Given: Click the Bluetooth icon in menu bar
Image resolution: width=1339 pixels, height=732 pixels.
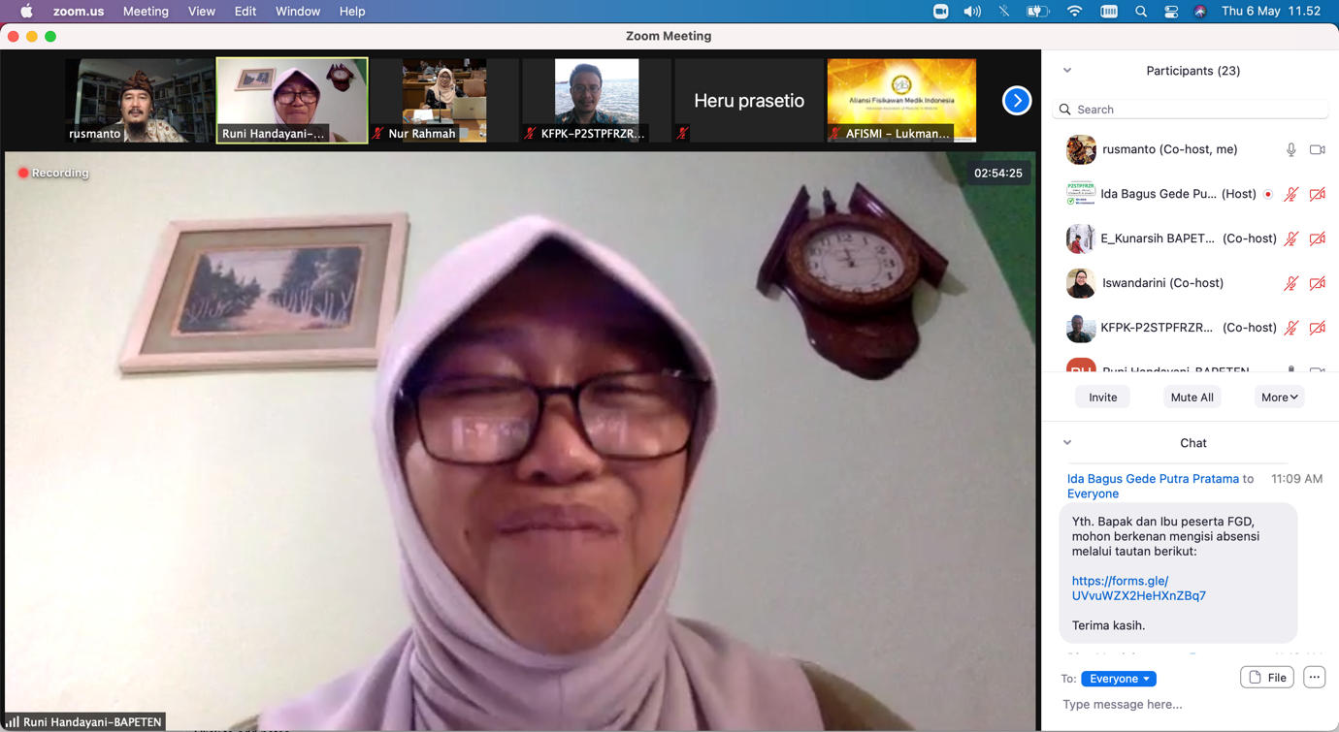Looking at the screenshot, I should [1004, 12].
